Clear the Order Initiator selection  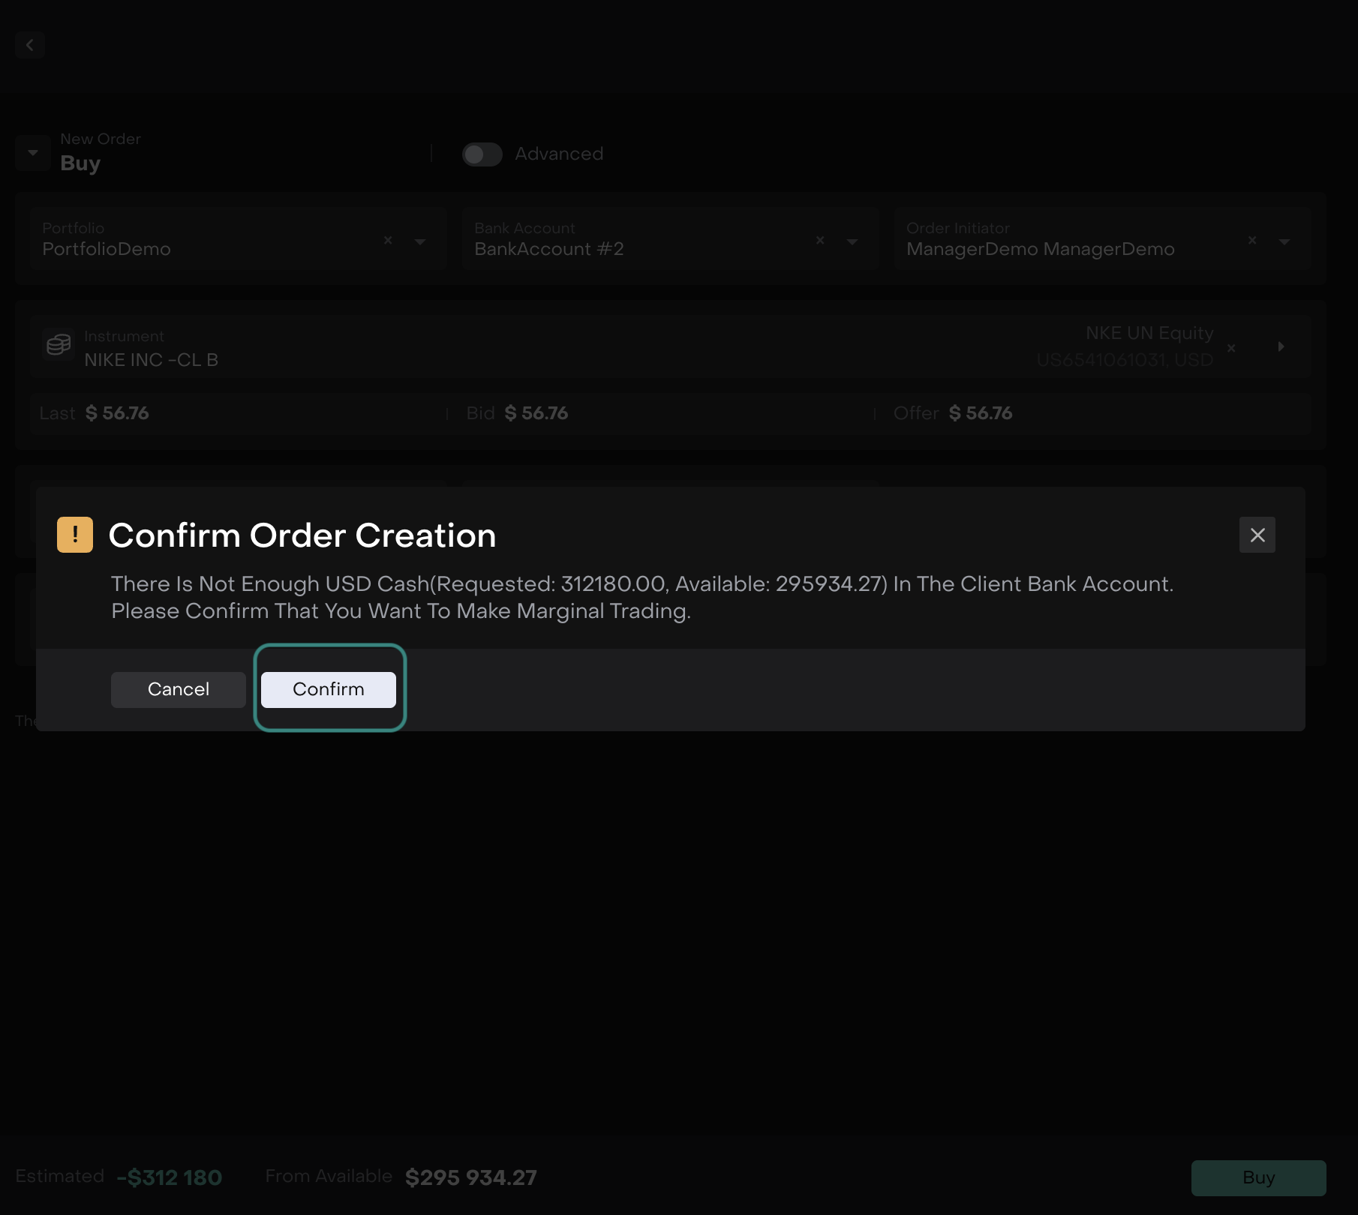coord(1252,241)
